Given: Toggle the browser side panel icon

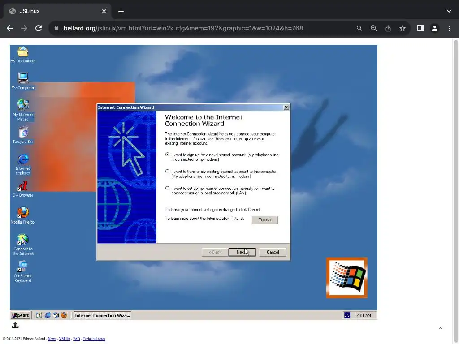Looking at the screenshot, I should (420, 28).
